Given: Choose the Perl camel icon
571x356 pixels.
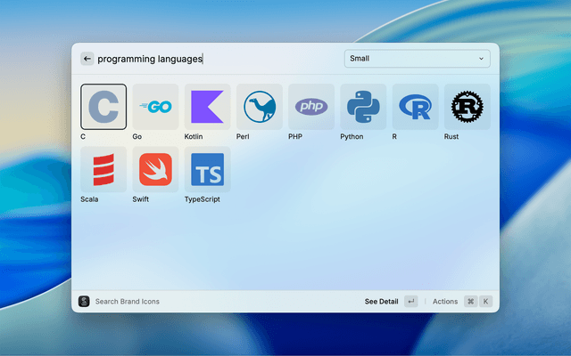Looking at the screenshot, I should point(260,107).
